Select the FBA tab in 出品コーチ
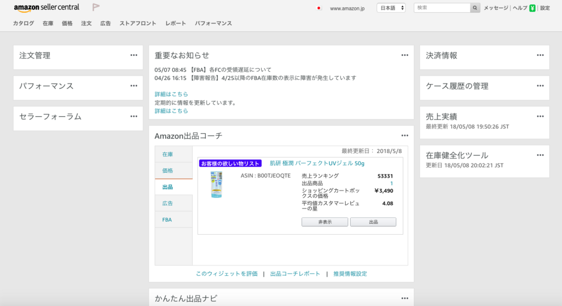 click(174, 220)
